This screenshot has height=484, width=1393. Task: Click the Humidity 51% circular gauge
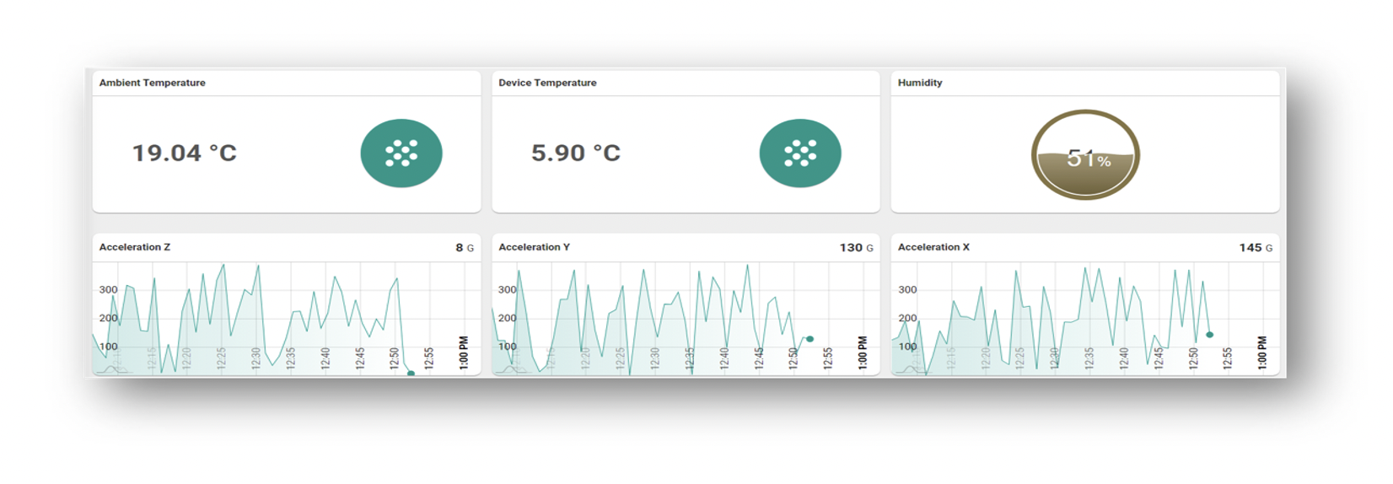pyautogui.click(x=1085, y=155)
